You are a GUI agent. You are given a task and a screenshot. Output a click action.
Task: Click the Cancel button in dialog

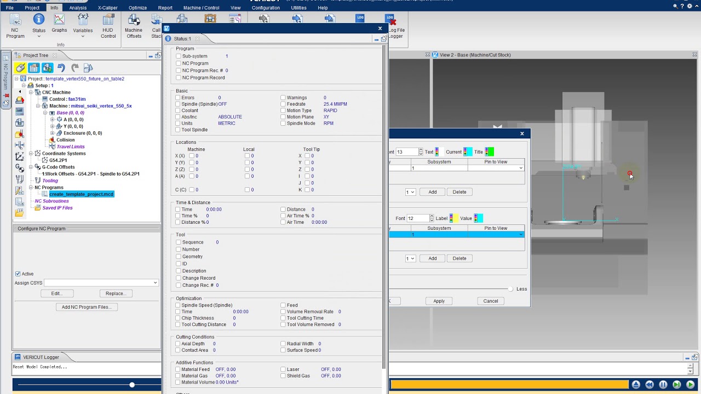(x=491, y=301)
